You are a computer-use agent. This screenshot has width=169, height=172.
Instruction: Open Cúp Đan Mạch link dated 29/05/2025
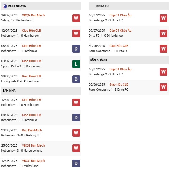(32, 130)
